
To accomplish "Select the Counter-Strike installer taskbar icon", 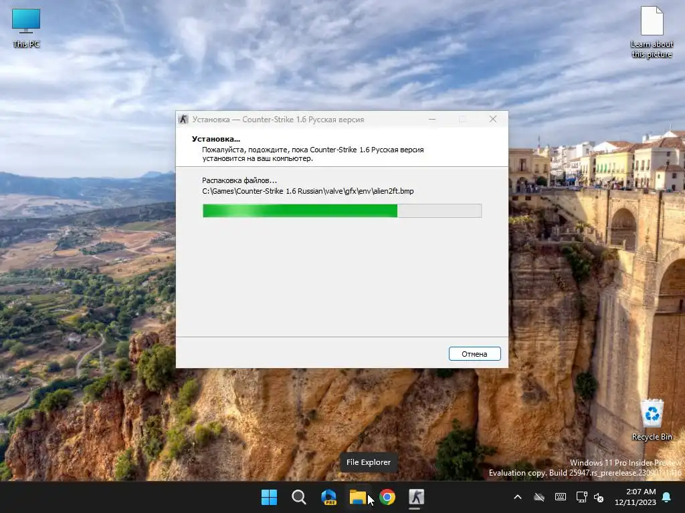I will (416, 497).
